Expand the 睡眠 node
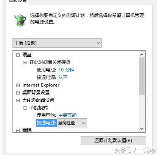 (18, 130)
